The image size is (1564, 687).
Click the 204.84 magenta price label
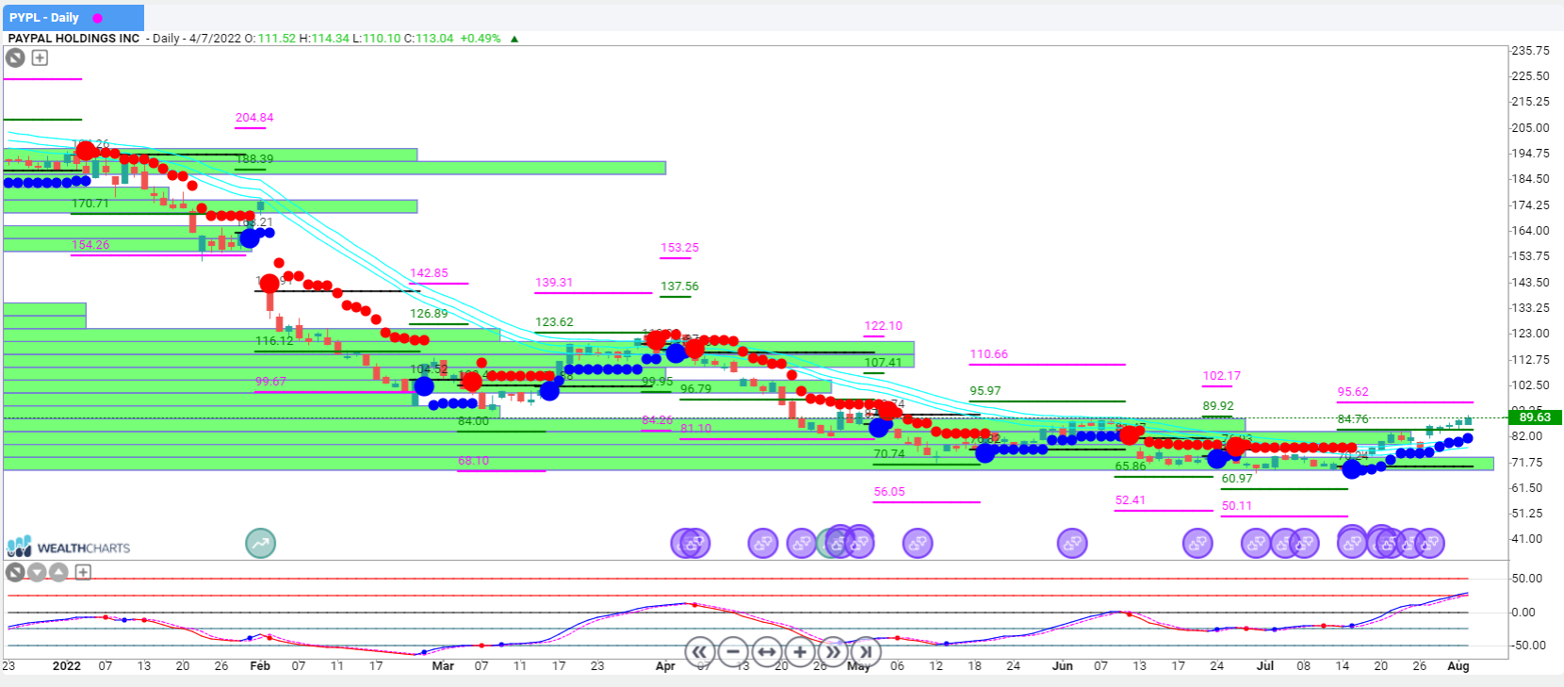click(254, 118)
